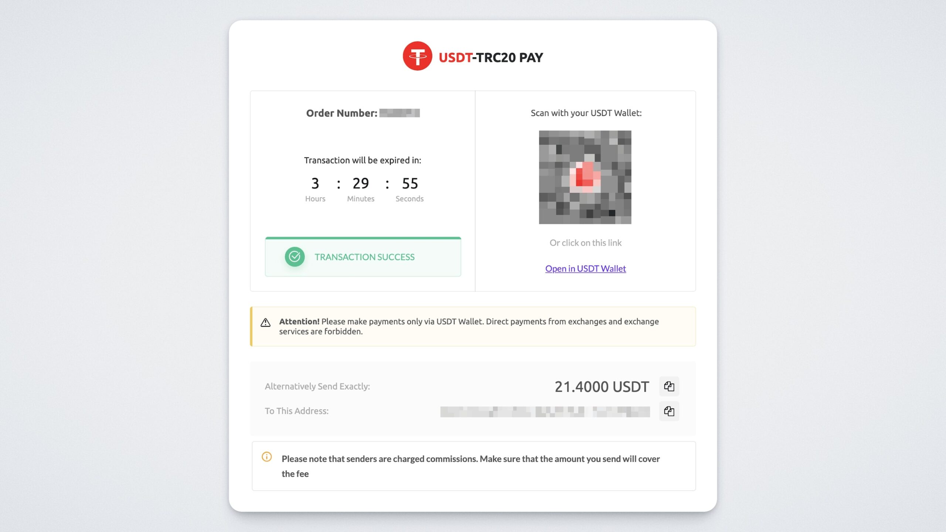Open the Open in USDT Wallet link

[585, 269]
